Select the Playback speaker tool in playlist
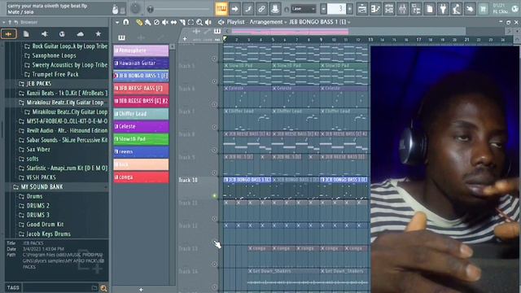This screenshot has height=293, width=521. pos(208,22)
